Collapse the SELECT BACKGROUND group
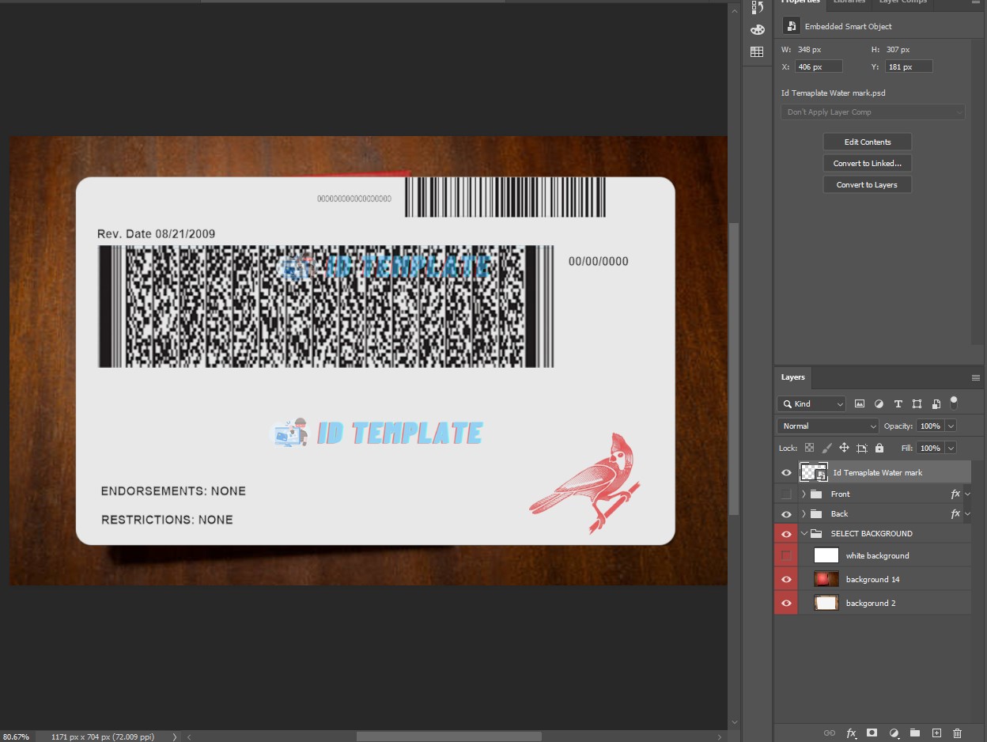 (804, 533)
